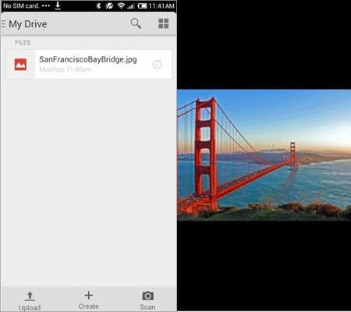The image size is (351, 312).
Task: Tap the Scan camera icon
Action: [147, 296]
